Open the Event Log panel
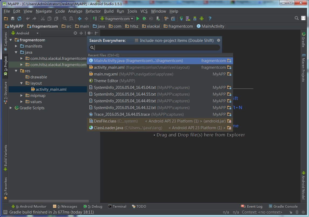Screen dimensions: 309x217 pyautogui.click(x=252, y=207)
